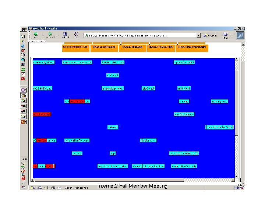
Task: Select the extensibleObject class box
Action: click(113, 88)
